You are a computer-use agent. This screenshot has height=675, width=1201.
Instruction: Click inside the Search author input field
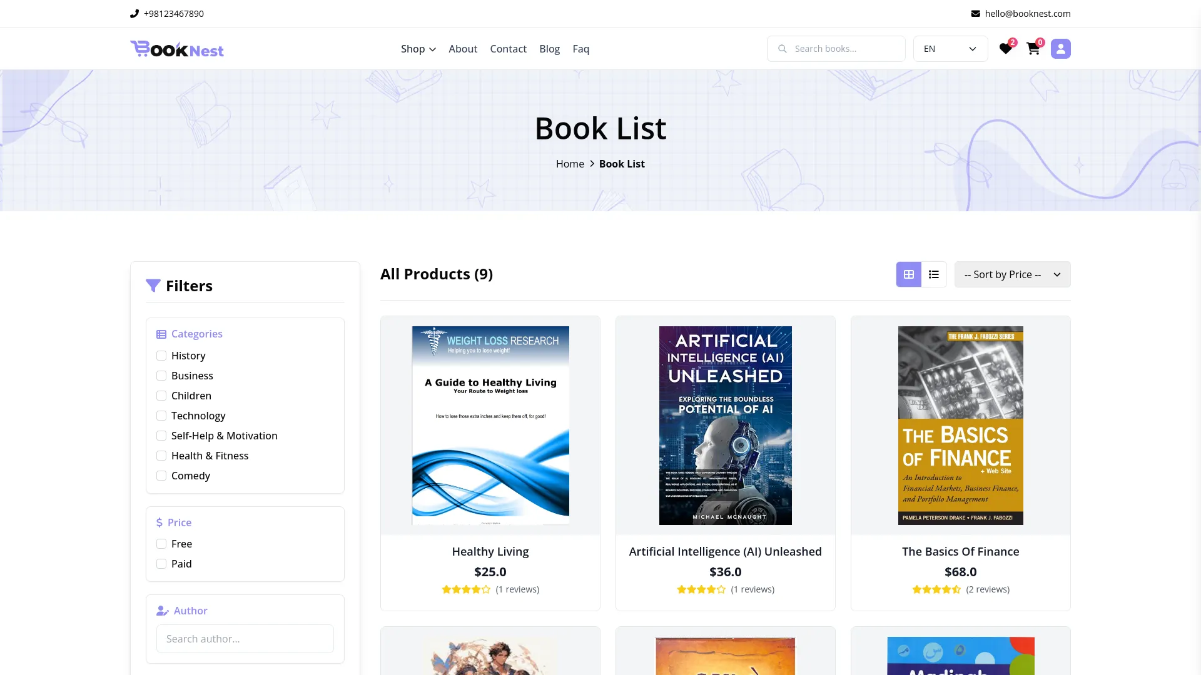point(245,638)
